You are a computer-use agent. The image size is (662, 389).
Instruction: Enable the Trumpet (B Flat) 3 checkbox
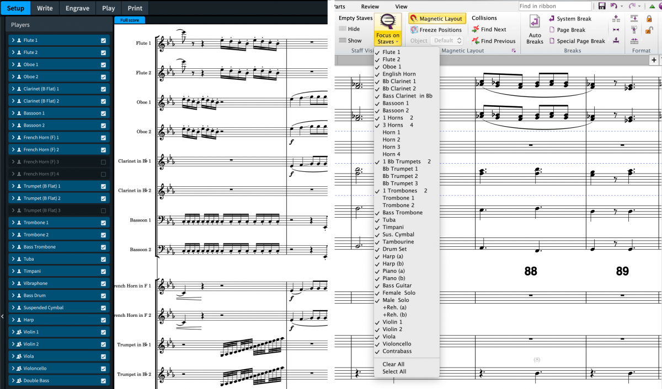tap(103, 210)
